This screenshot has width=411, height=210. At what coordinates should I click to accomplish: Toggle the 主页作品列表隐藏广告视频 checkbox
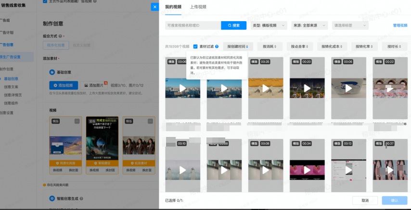pos(45,1)
